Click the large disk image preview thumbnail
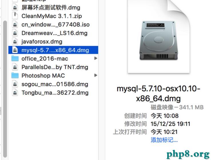This screenshot has width=211, height=160. click(159, 37)
